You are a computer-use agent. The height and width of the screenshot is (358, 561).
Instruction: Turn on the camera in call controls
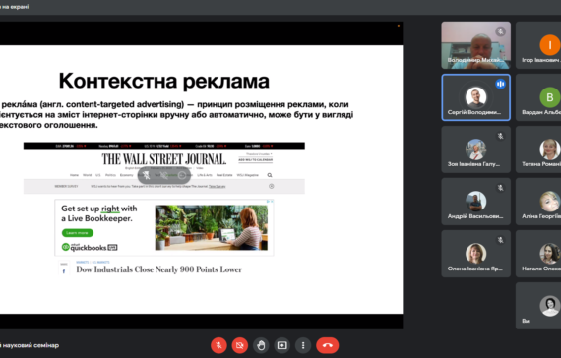click(240, 345)
